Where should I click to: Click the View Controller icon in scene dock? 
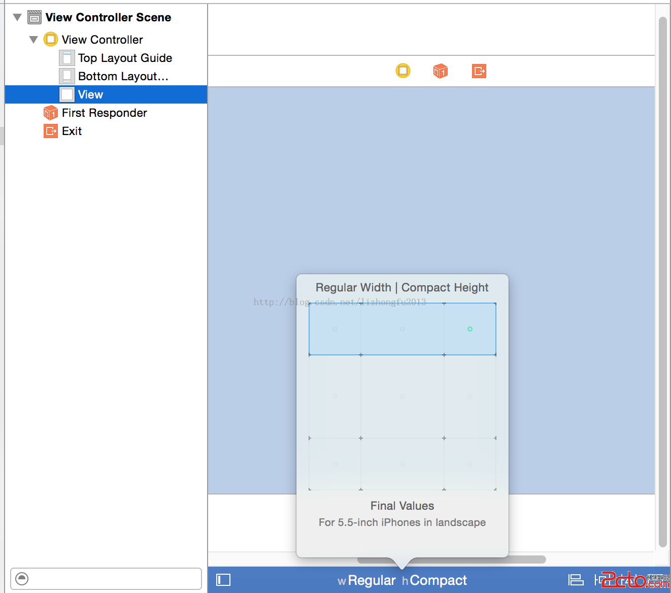403,71
